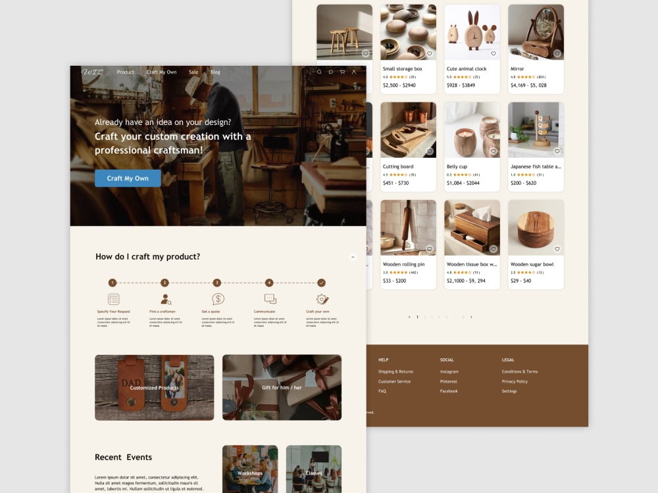This screenshot has width=658, height=493.
Task: Open the Workshops event card
Action: pos(250,469)
